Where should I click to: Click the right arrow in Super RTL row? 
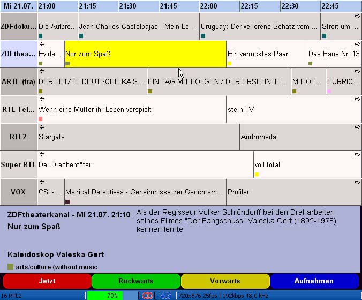(x=357, y=154)
